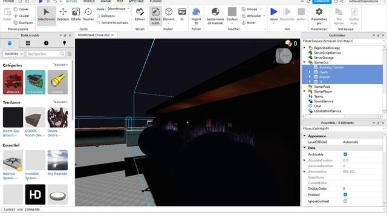Open the Sky-Realistic model link

[x=57, y=174]
